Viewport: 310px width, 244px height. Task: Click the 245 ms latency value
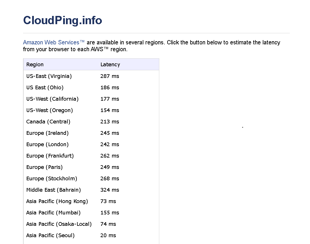[x=110, y=133]
